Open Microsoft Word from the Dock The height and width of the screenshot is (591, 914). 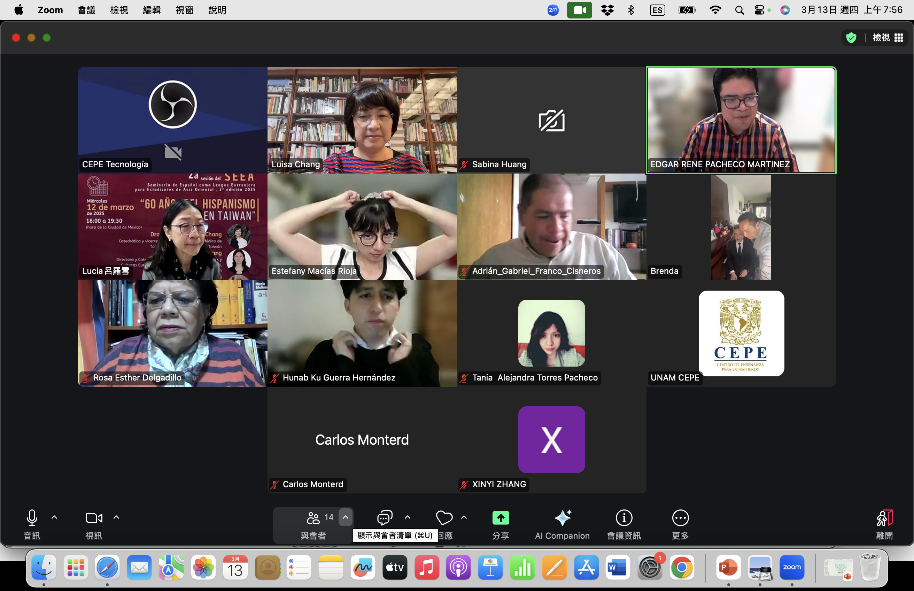click(618, 567)
